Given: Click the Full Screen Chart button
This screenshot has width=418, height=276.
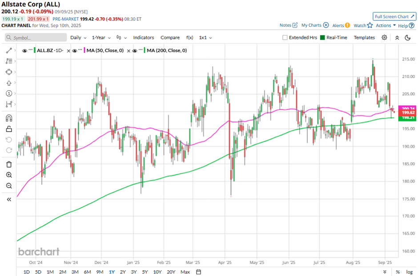Looking at the screenshot, I should 394,16.
